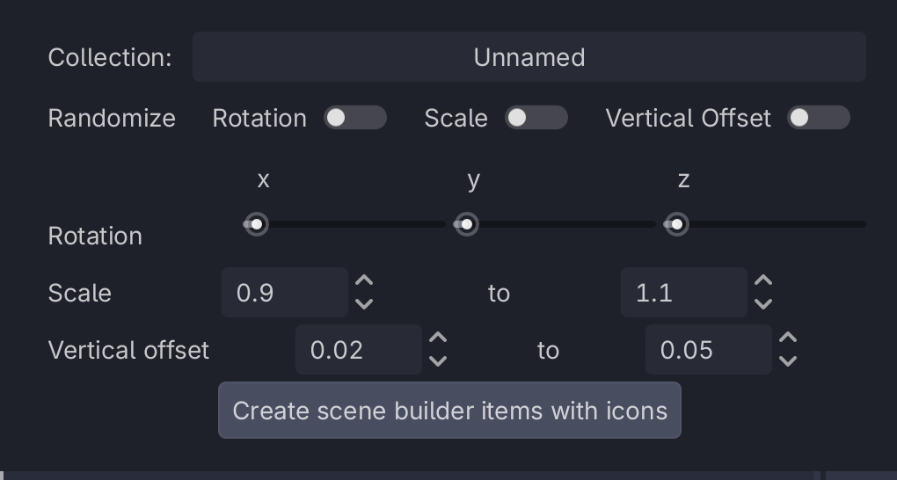This screenshot has width=897, height=480.
Task: Turn on the Randomize Scale switch
Action: tap(536, 118)
